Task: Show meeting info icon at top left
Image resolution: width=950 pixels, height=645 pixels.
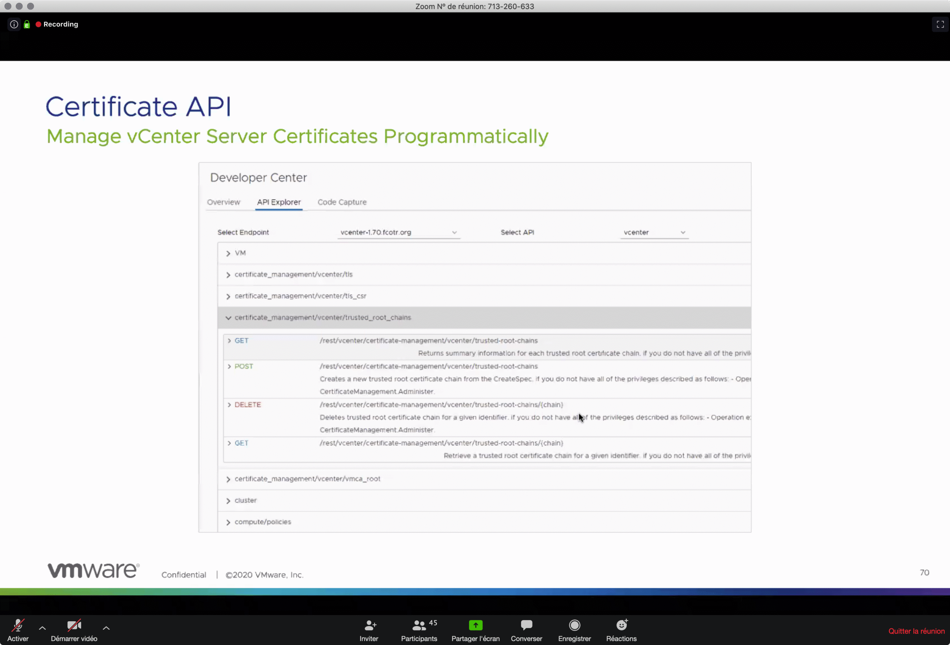Action: pyautogui.click(x=14, y=24)
